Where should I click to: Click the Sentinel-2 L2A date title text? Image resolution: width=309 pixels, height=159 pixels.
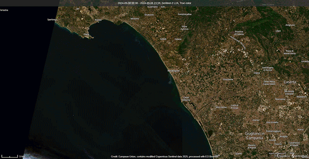pyautogui.click(x=154, y=3)
